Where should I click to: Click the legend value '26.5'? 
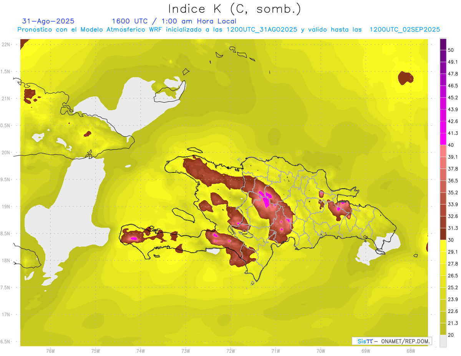pos(453,275)
